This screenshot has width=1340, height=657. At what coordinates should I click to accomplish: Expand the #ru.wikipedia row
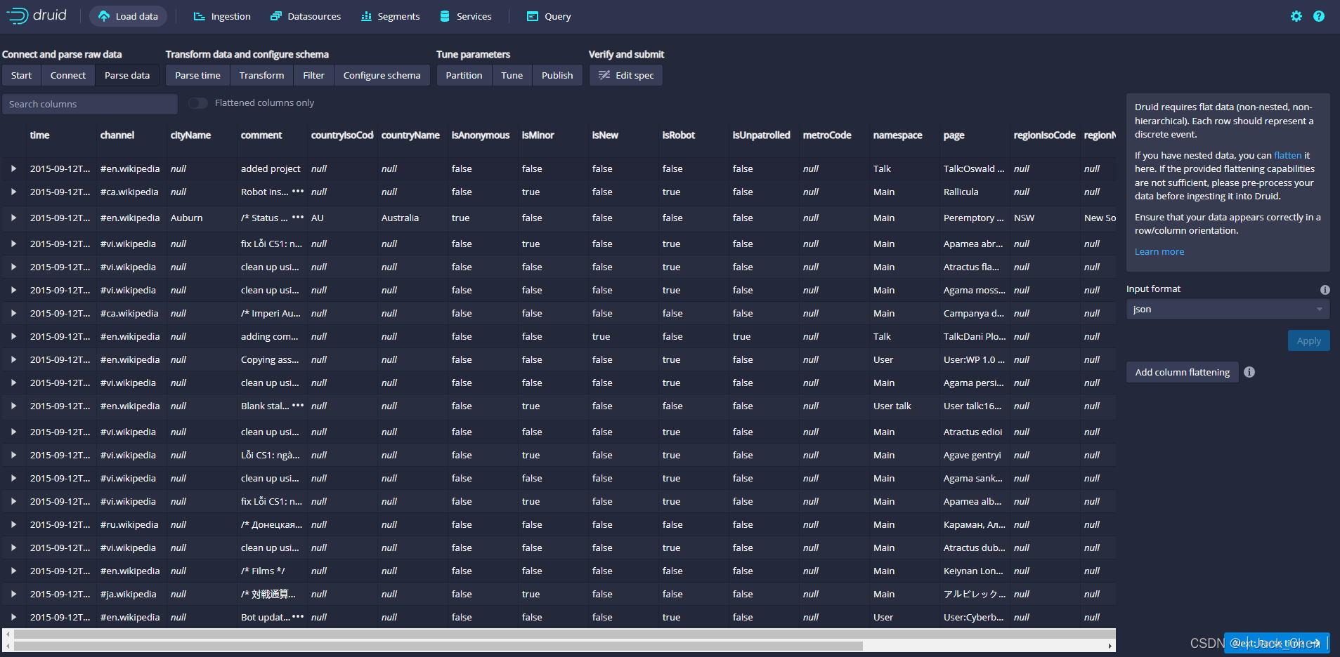pyautogui.click(x=13, y=524)
